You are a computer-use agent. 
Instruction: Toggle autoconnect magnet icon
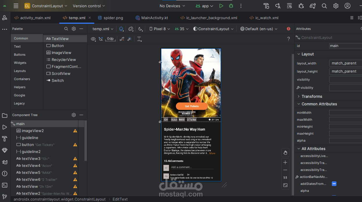(101, 39)
